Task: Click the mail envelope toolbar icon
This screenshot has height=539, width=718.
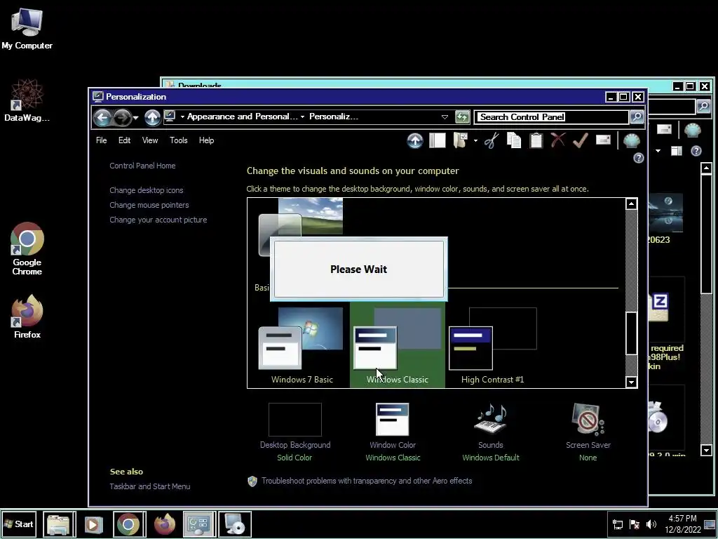Action: [603, 140]
